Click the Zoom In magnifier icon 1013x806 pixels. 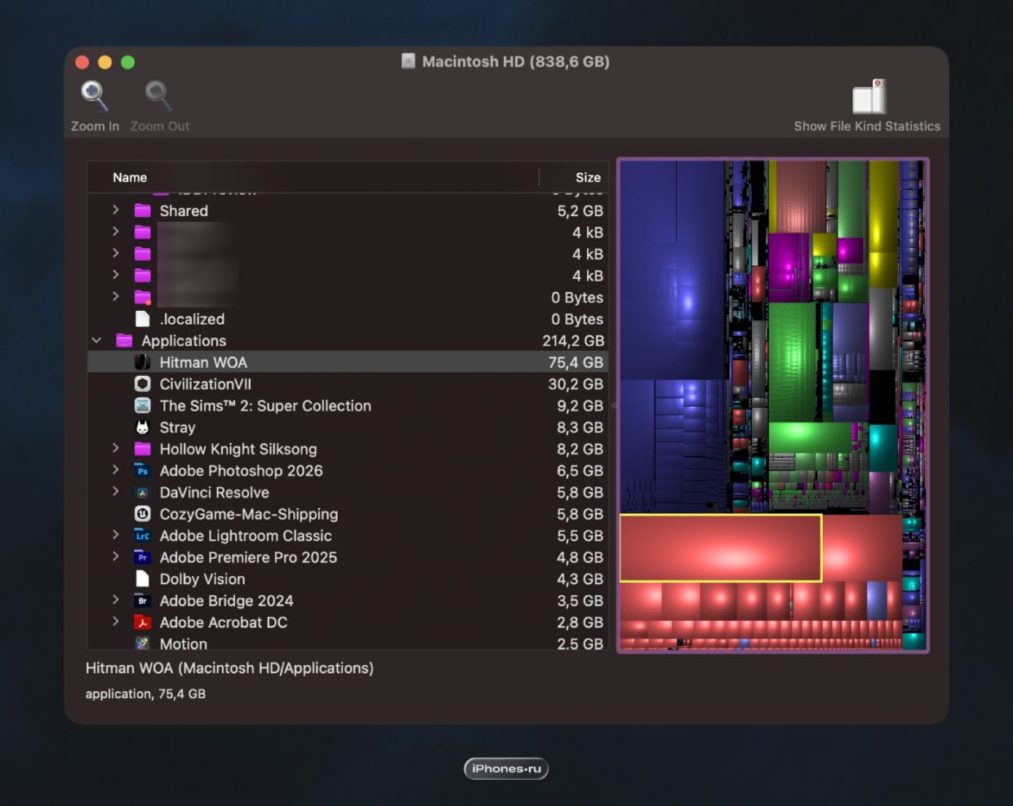tap(95, 95)
